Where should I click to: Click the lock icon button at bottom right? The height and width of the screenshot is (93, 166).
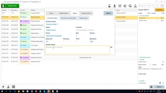(151, 87)
